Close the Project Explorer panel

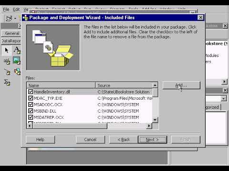click(225, 26)
